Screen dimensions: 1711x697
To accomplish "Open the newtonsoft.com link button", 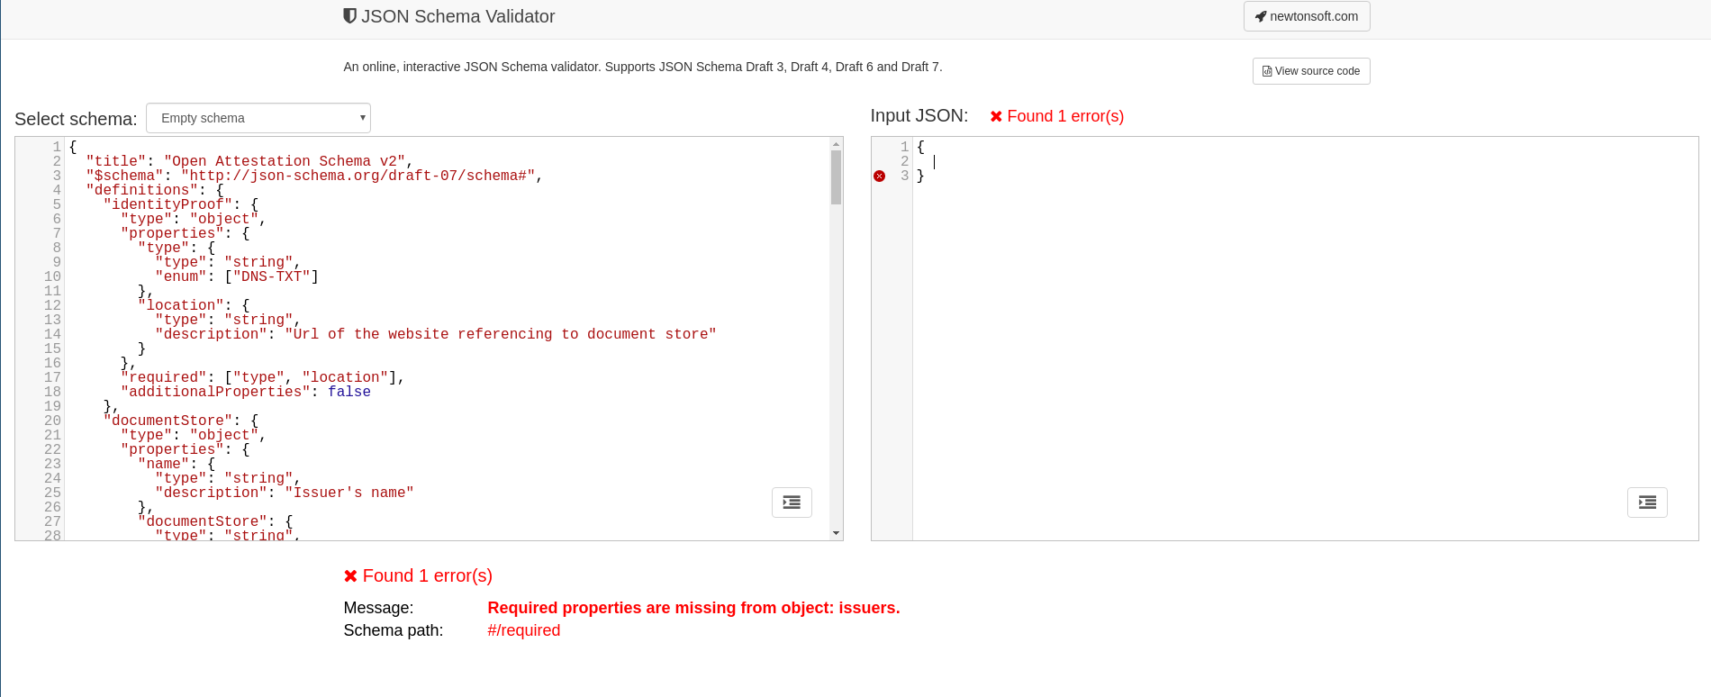I will pos(1307,16).
